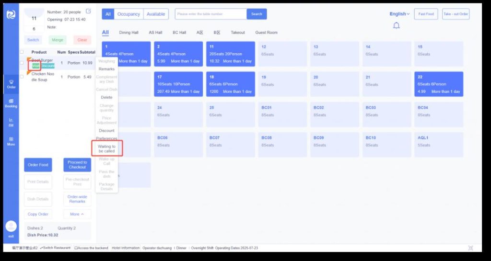The width and height of the screenshot is (491, 261).
Task: Click the Order Food button
Action: point(38,165)
